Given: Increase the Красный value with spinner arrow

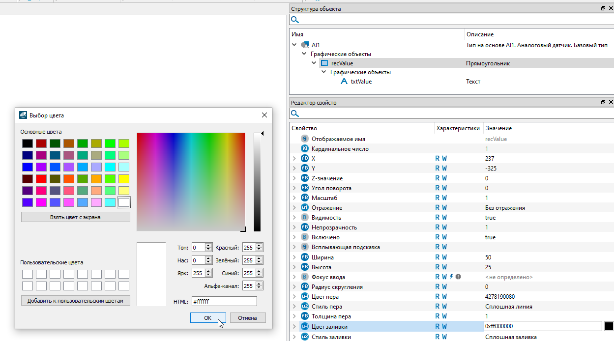Looking at the screenshot, I should (260, 245).
